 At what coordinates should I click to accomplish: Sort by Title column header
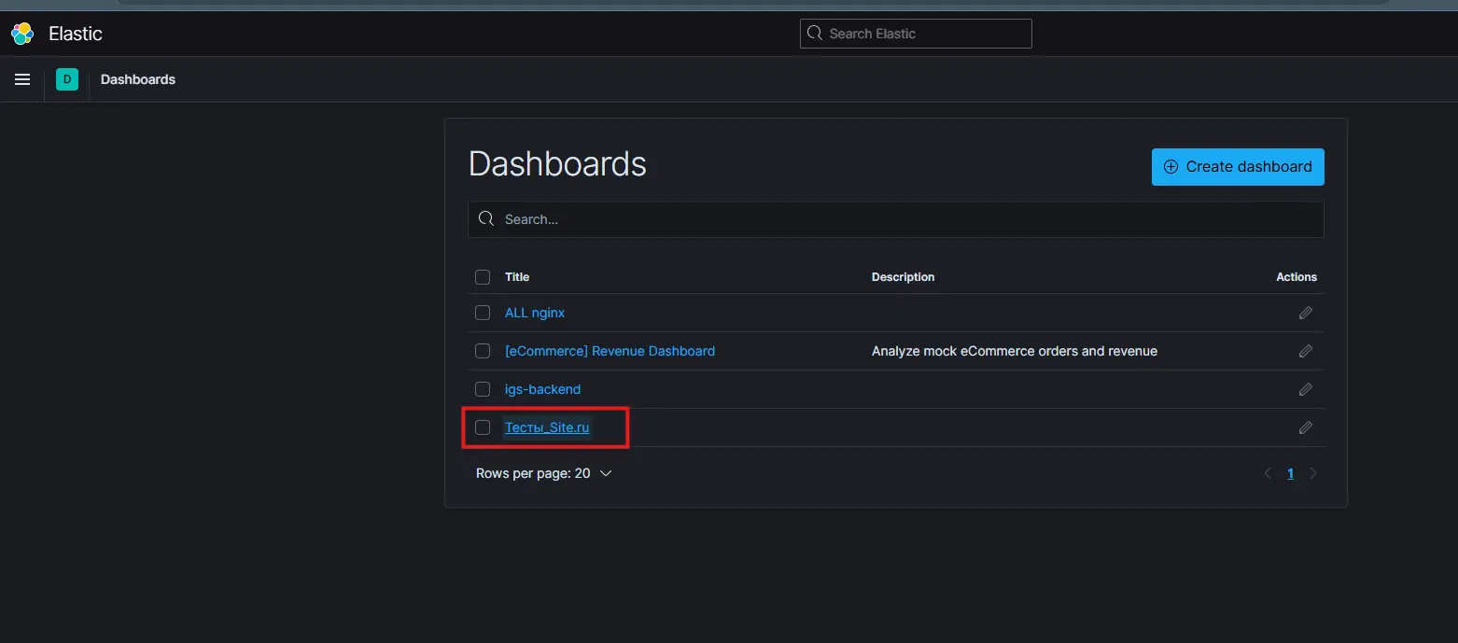[517, 277]
